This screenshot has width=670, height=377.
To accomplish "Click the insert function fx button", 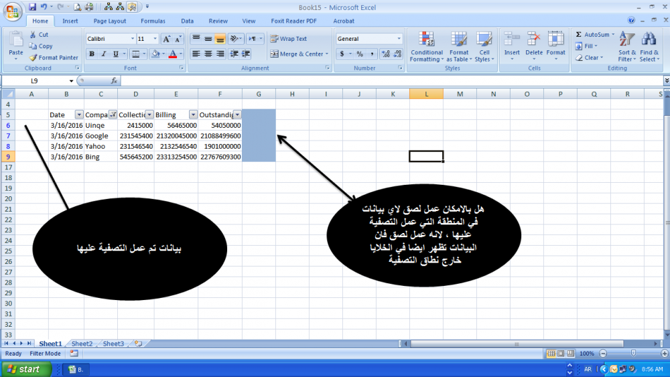I will 114,81.
